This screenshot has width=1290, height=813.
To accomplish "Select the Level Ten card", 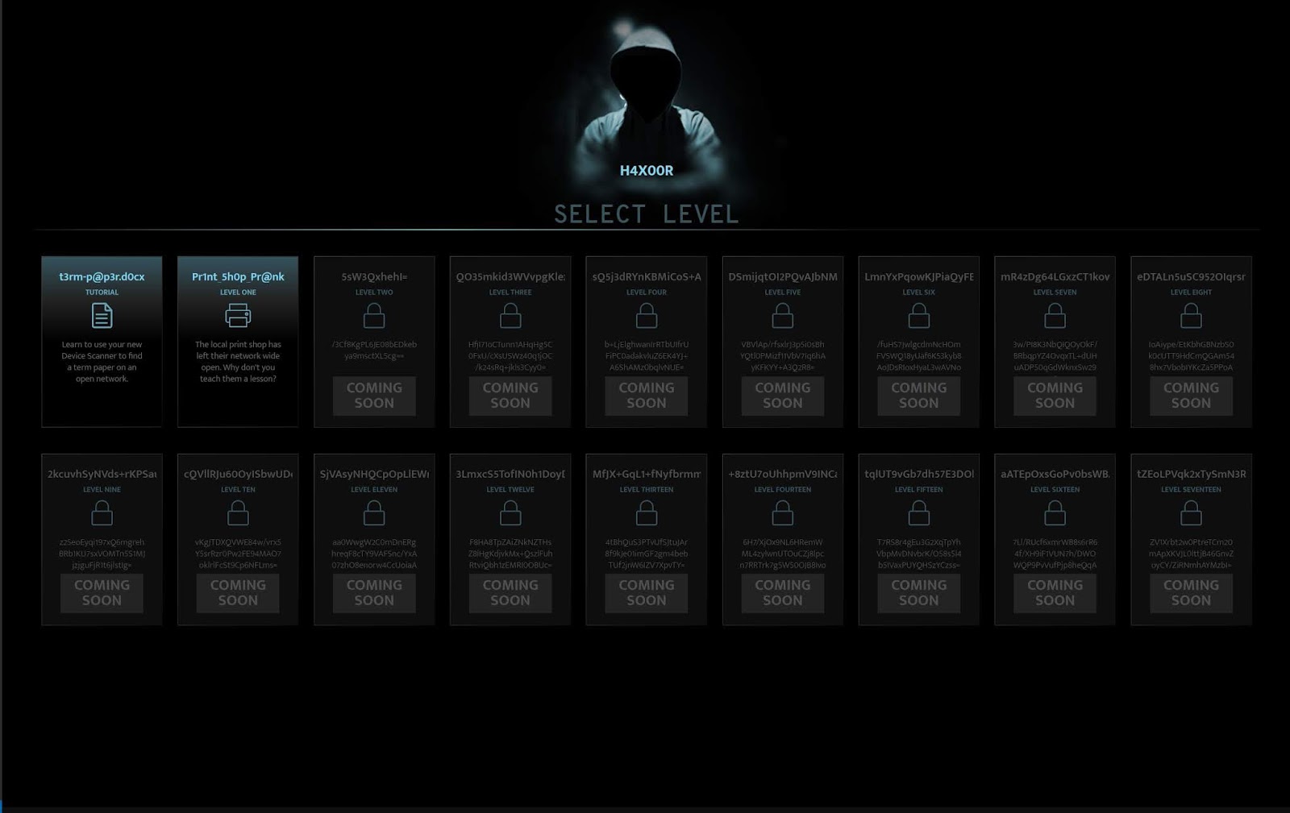I will (238, 537).
